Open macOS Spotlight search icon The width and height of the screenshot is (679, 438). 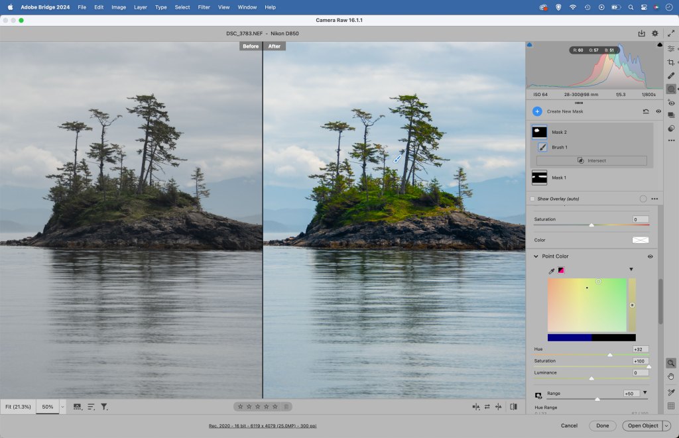pyautogui.click(x=631, y=7)
